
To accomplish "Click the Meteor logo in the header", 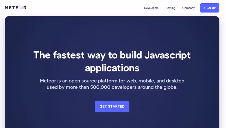I will click(x=15, y=7).
